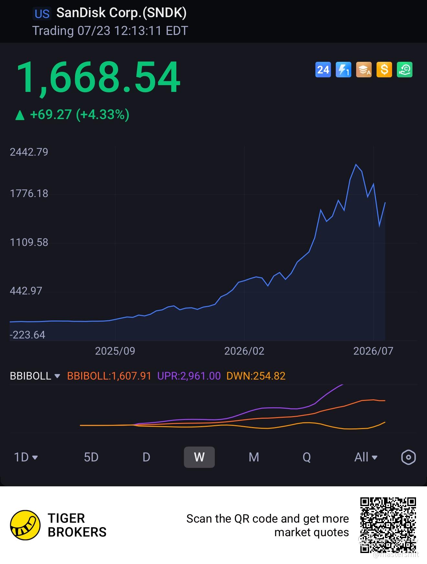Screen dimensions: 427x564
Task: Tap the blue 24-hour trading badge
Action: pos(323,70)
